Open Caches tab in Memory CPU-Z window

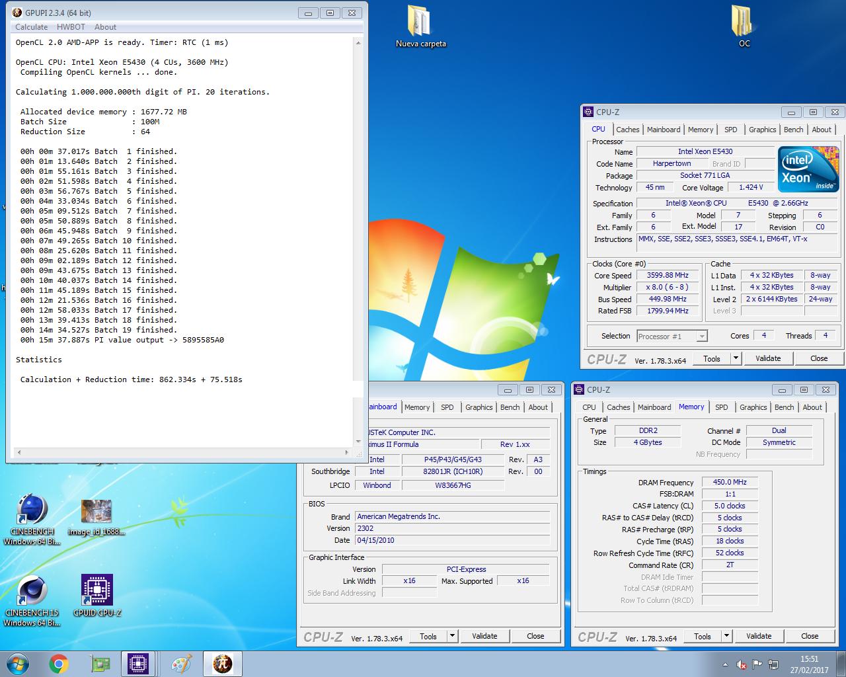618,407
